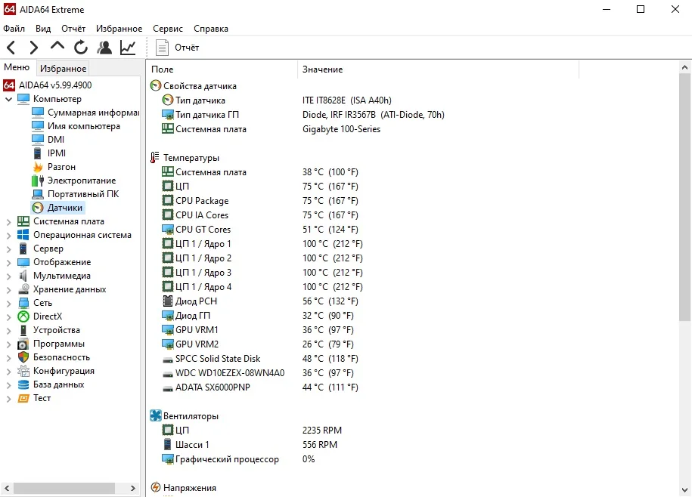
Task: Click the Тест benchmark icon
Action: coord(23,398)
